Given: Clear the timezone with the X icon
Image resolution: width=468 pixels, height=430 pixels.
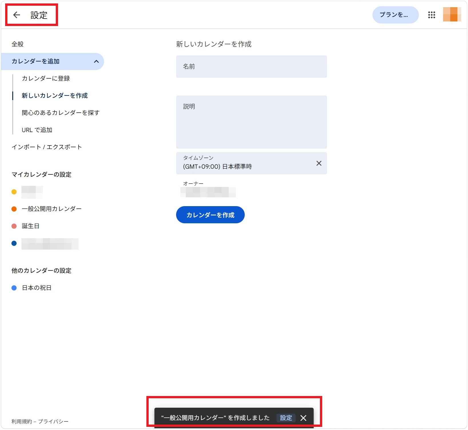Looking at the screenshot, I should point(319,163).
